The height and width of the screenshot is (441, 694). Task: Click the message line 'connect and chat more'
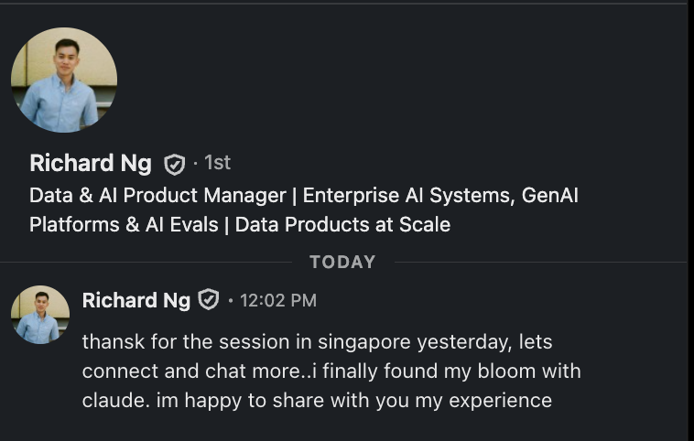tap(331, 371)
